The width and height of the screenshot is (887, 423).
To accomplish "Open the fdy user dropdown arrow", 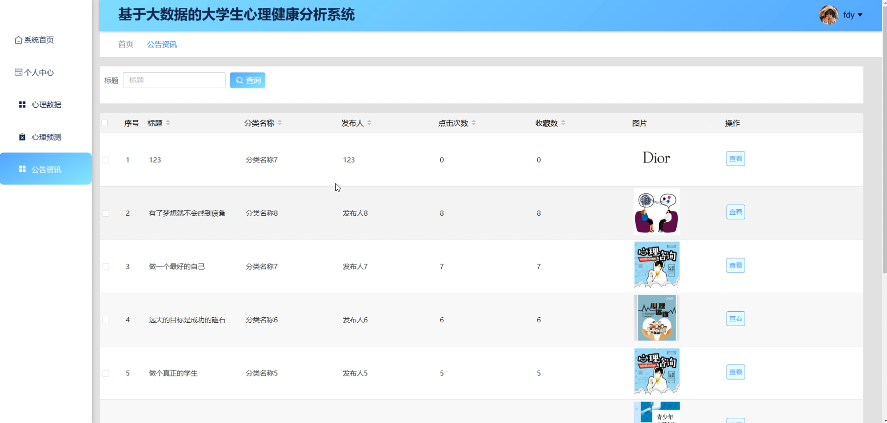I will (860, 15).
